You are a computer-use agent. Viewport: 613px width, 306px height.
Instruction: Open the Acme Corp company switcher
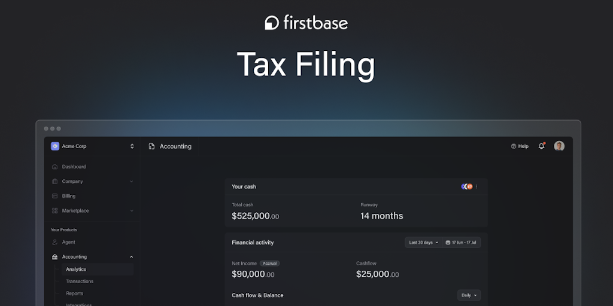132,146
